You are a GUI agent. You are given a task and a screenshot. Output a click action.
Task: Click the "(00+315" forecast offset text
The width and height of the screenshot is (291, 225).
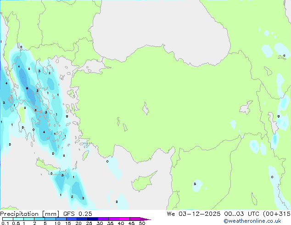(x=277, y=214)
